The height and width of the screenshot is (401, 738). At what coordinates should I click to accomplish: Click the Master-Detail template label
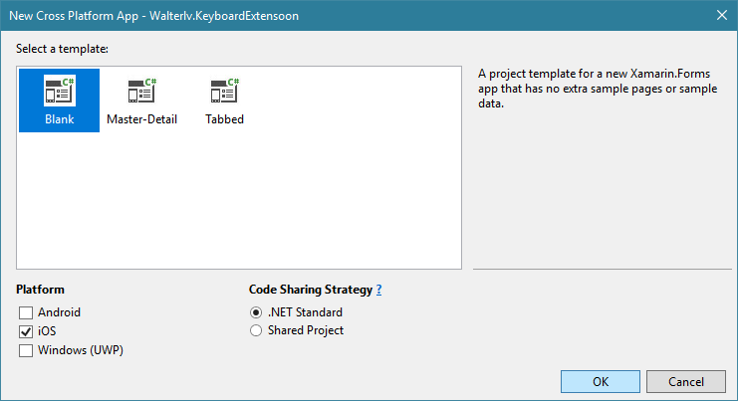point(141,119)
